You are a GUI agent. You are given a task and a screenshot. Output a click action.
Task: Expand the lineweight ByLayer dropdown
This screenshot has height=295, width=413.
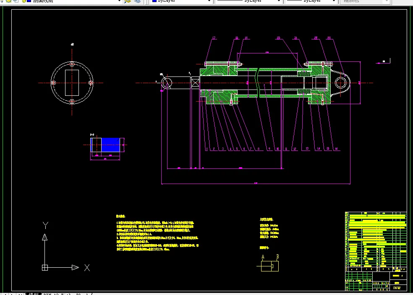311,1
